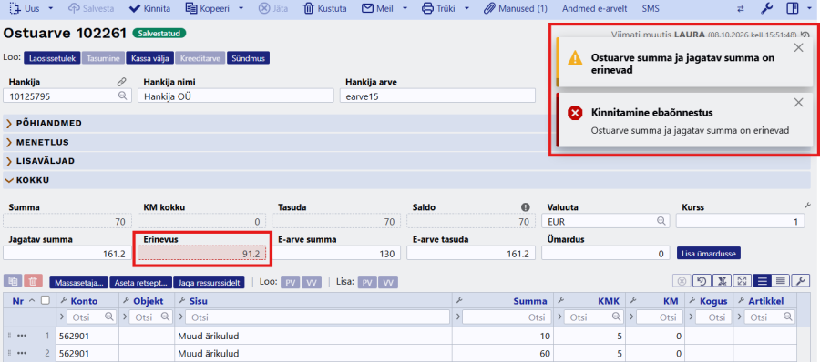Screen dimensions: 820x362
Task: Click the wrench icon beside Sisu column header
Action: pos(182,301)
